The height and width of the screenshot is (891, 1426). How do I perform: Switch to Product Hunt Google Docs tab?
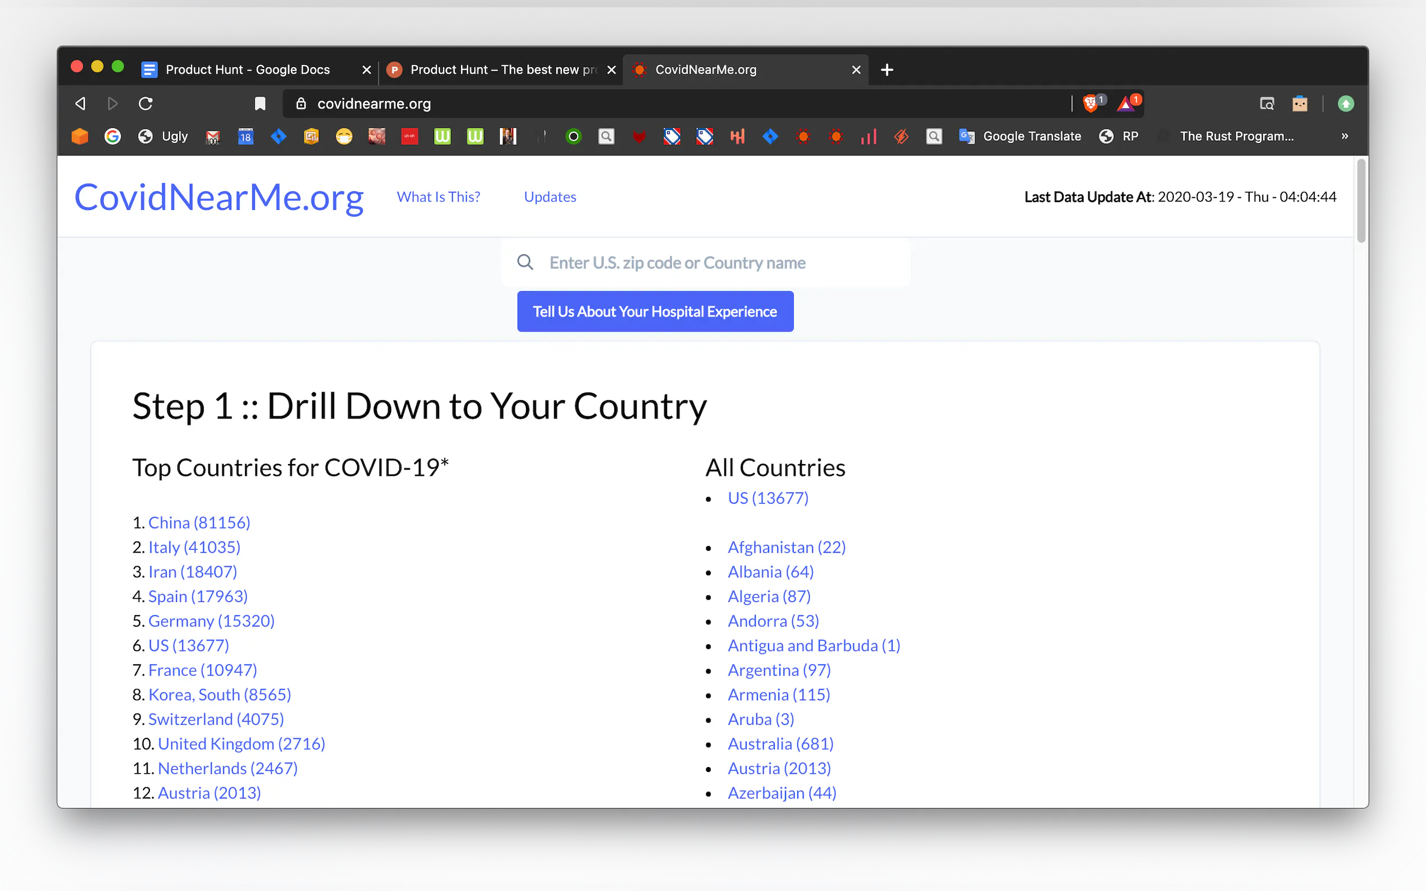tap(248, 70)
